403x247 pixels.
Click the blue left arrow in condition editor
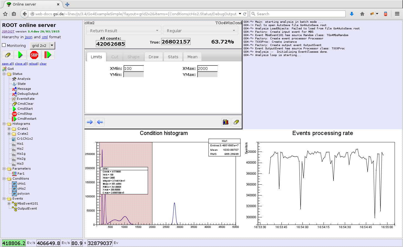click(x=100, y=122)
